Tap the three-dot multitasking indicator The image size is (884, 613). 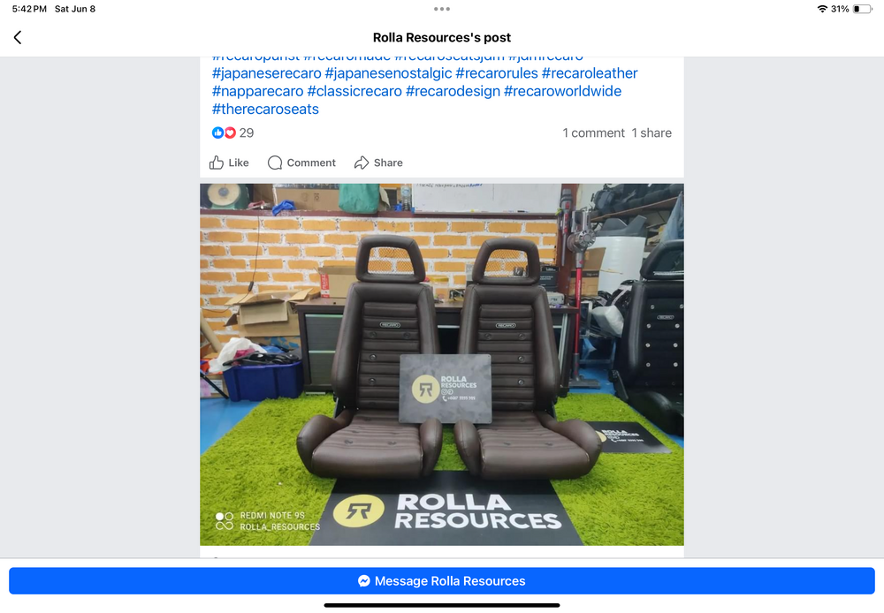(442, 9)
